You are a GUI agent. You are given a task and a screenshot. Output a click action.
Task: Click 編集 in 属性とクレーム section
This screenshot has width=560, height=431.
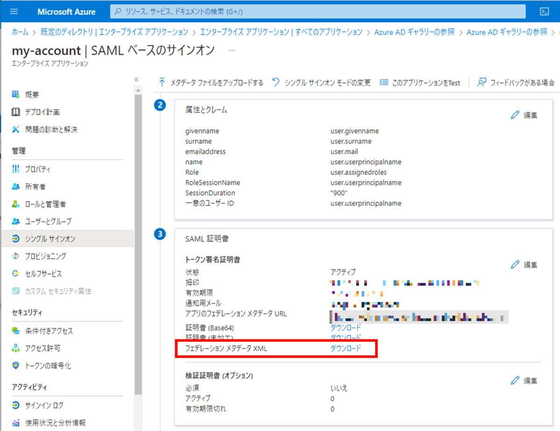tap(525, 115)
